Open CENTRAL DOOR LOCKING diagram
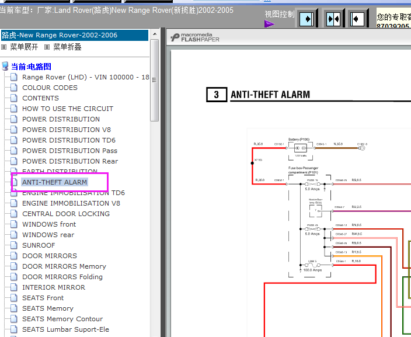 66,214
